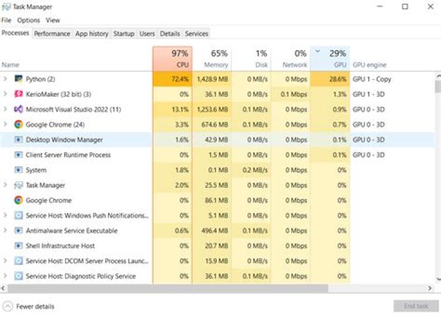Click the Antimalware Service Executable icon
441x317 pixels.
(18, 231)
